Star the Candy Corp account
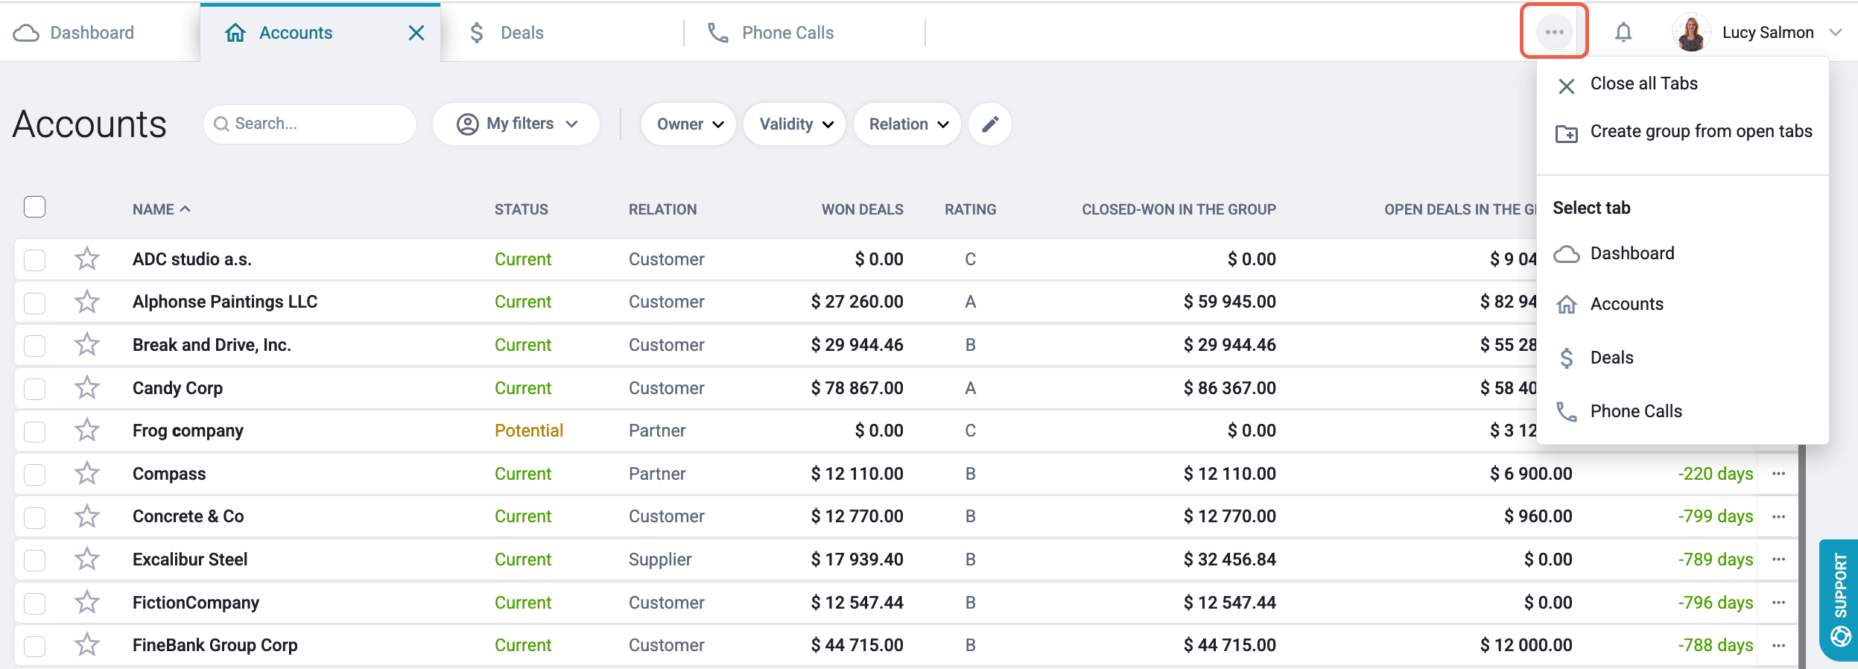Image resolution: width=1858 pixels, height=669 pixels. (x=87, y=387)
